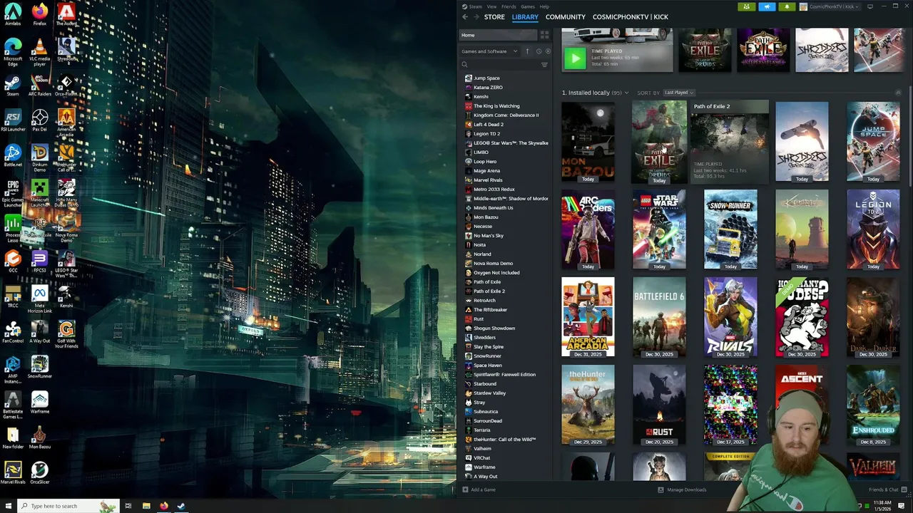Expand the Installed locally shelf dropdown

pos(626,93)
